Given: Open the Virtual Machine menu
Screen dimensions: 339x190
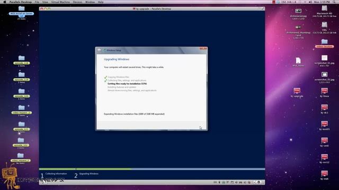Looking at the screenshot, I should (60, 2).
